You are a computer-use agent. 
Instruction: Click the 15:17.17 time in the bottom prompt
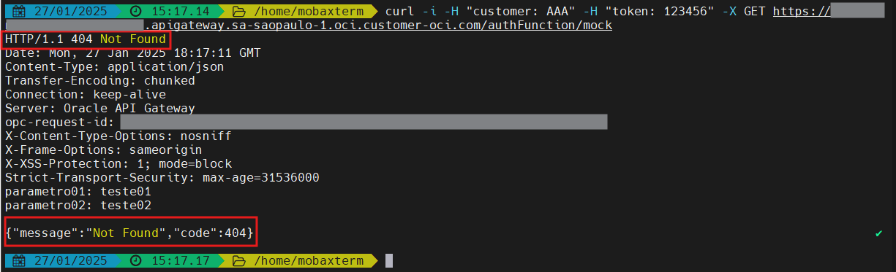tap(178, 260)
